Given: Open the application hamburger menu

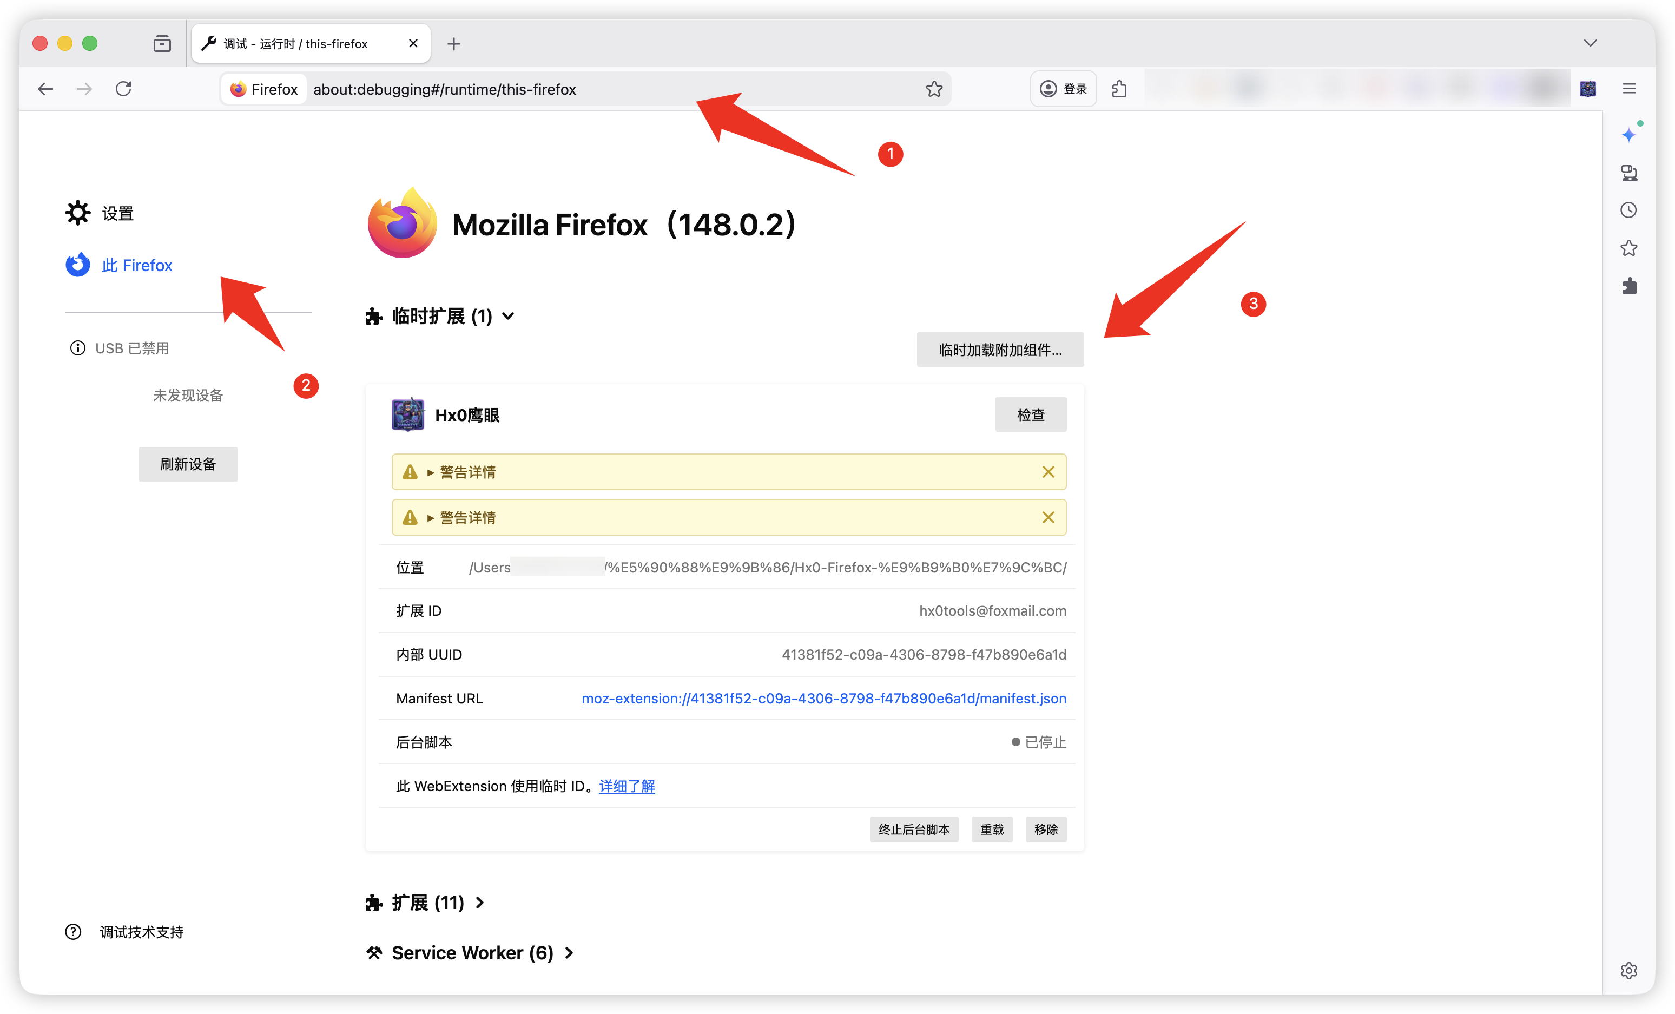Looking at the screenshot, I should click(x=1630, y=89).
